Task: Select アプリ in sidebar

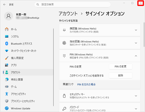Action: [x=28, y=65]
